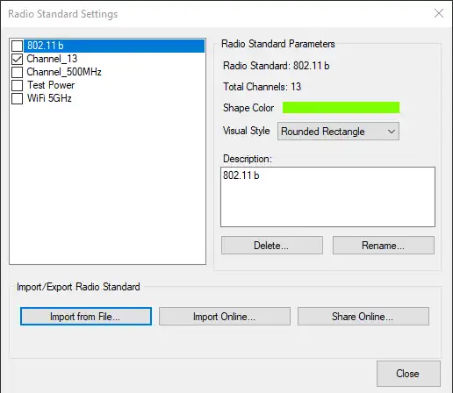Select Channel_500MHz in the standards list
This screenshot has height=393, width=453.
click(x=64, y=72)
